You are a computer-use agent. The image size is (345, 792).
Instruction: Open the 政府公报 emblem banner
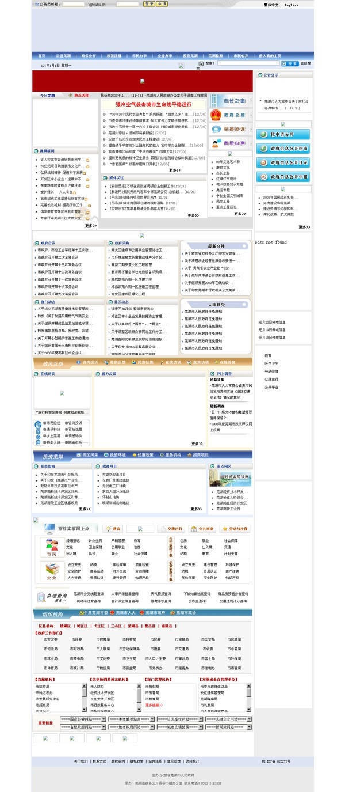230,115
